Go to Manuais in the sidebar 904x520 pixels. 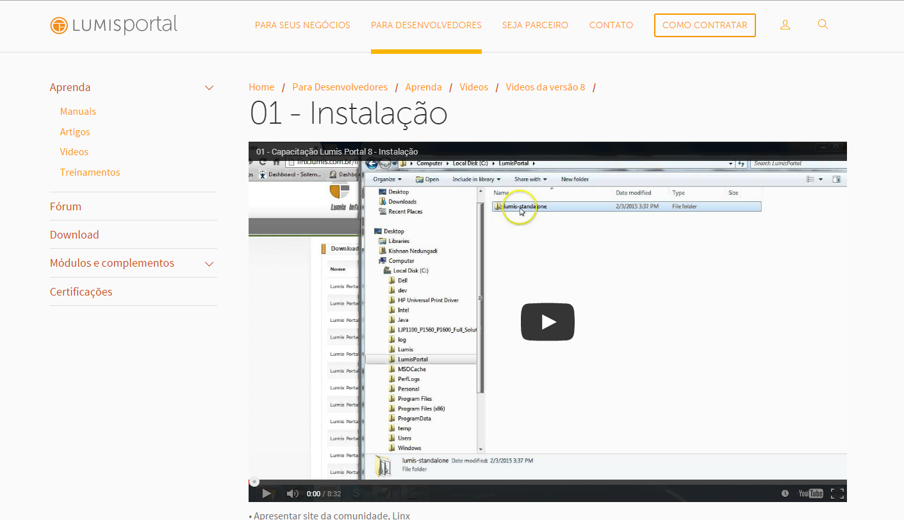pos(78,112)
